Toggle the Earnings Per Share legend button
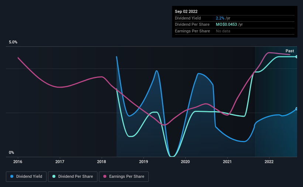303x187 pixels. pyautogui.click(x=124, y=176)
